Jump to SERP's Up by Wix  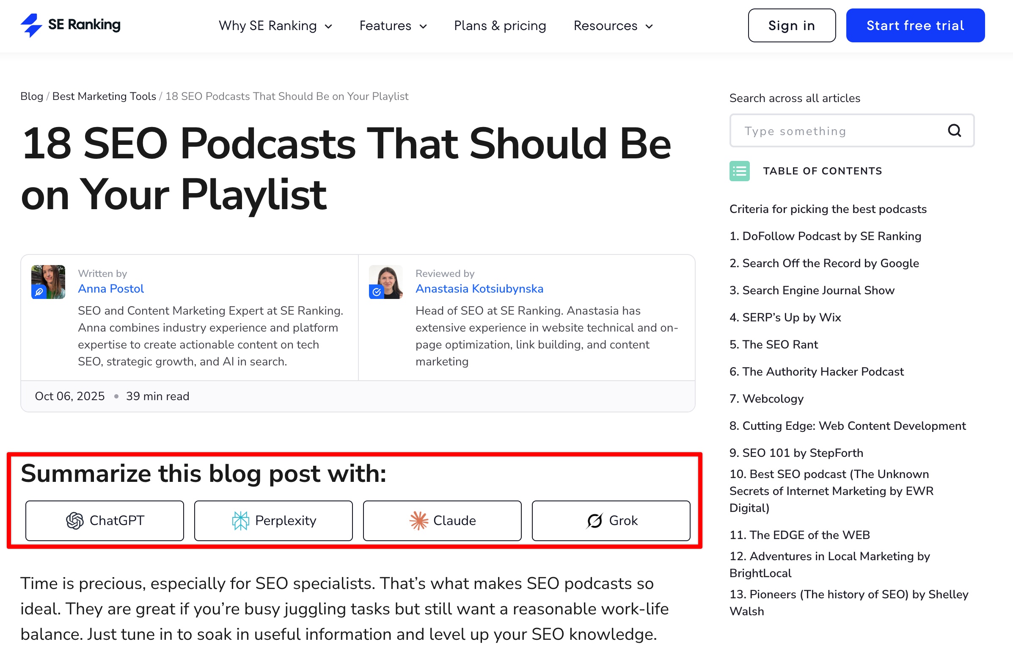785,317
